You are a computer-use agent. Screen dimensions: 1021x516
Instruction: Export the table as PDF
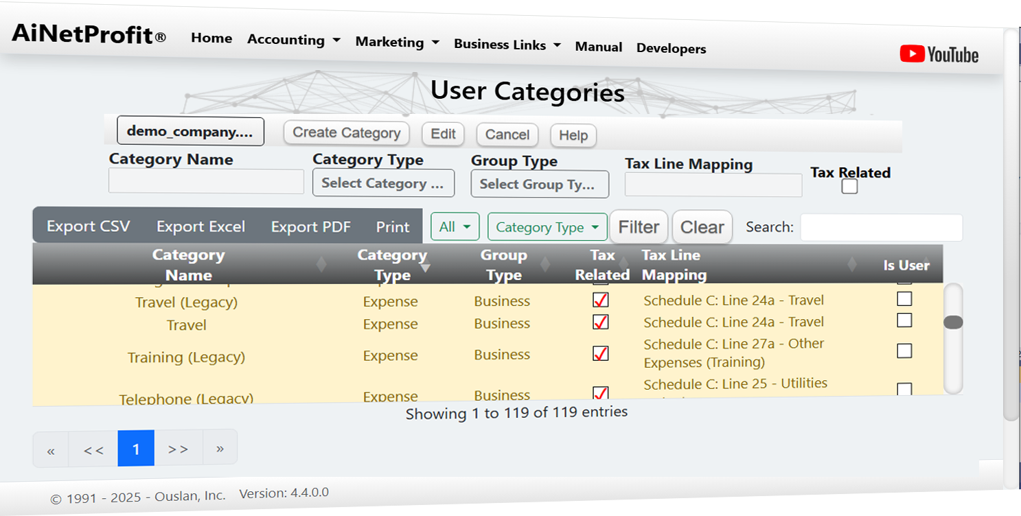click(x=310, y=227)
